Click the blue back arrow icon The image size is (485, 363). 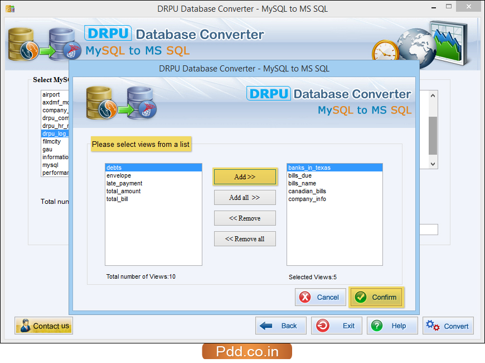click(266, 326)
